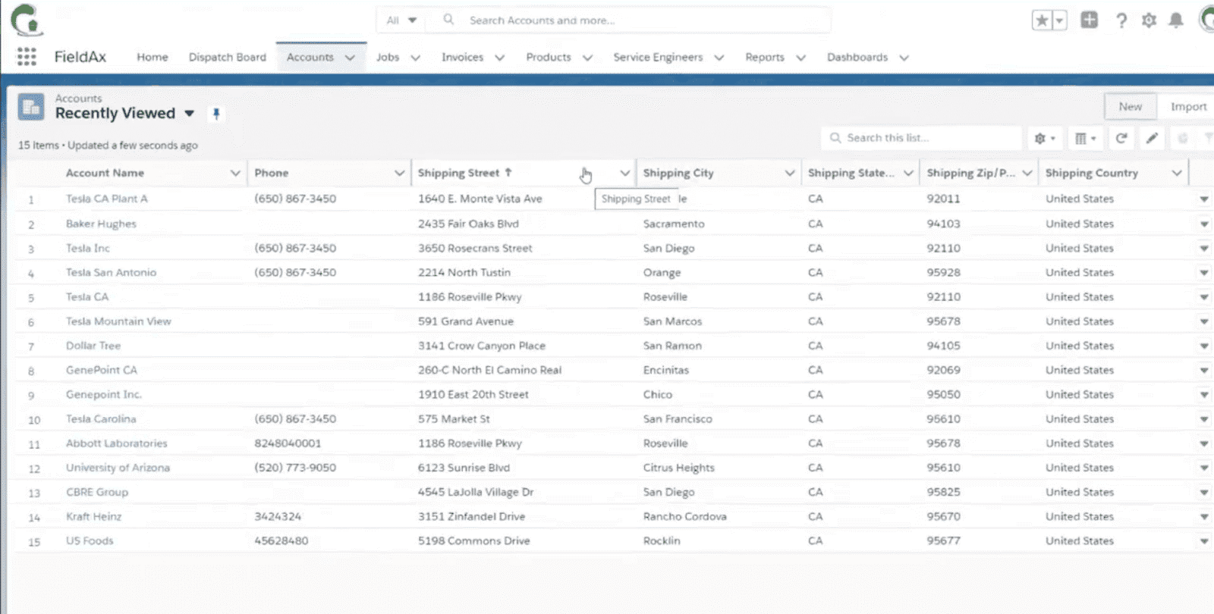Open the Tesla CA Plant A account

point(107,199)
